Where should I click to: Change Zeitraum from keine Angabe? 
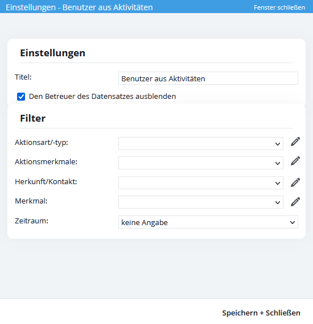click(208, 222)
